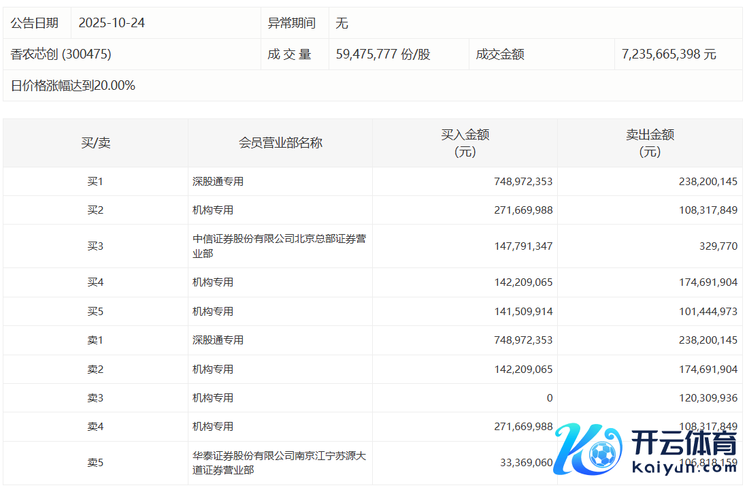
Task: Click the 买/卖 column header
Action: [95, 143]
